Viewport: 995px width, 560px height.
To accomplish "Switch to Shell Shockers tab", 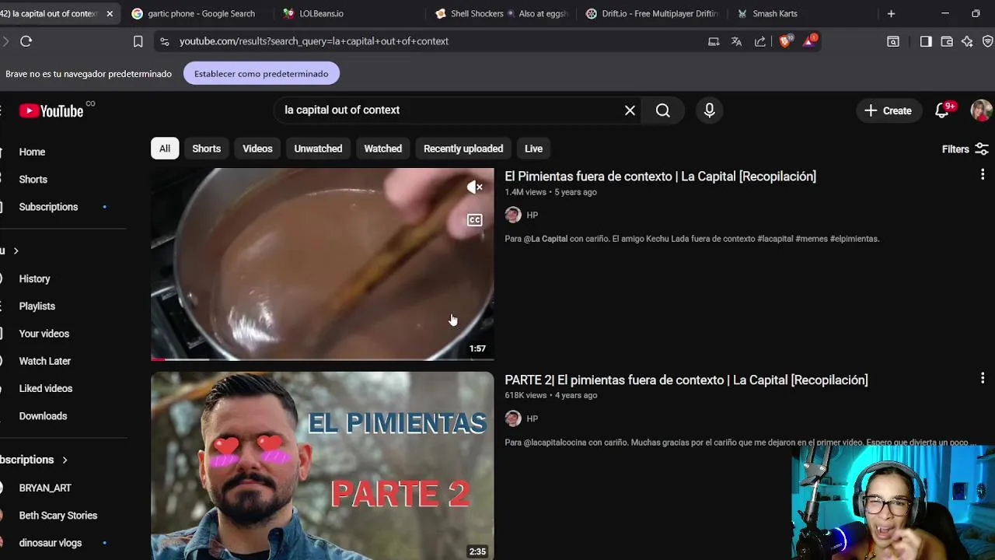I will coord(501,13).
